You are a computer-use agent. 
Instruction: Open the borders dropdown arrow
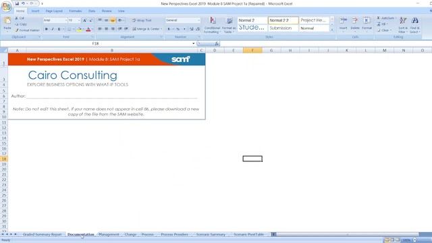pos(74,29)
